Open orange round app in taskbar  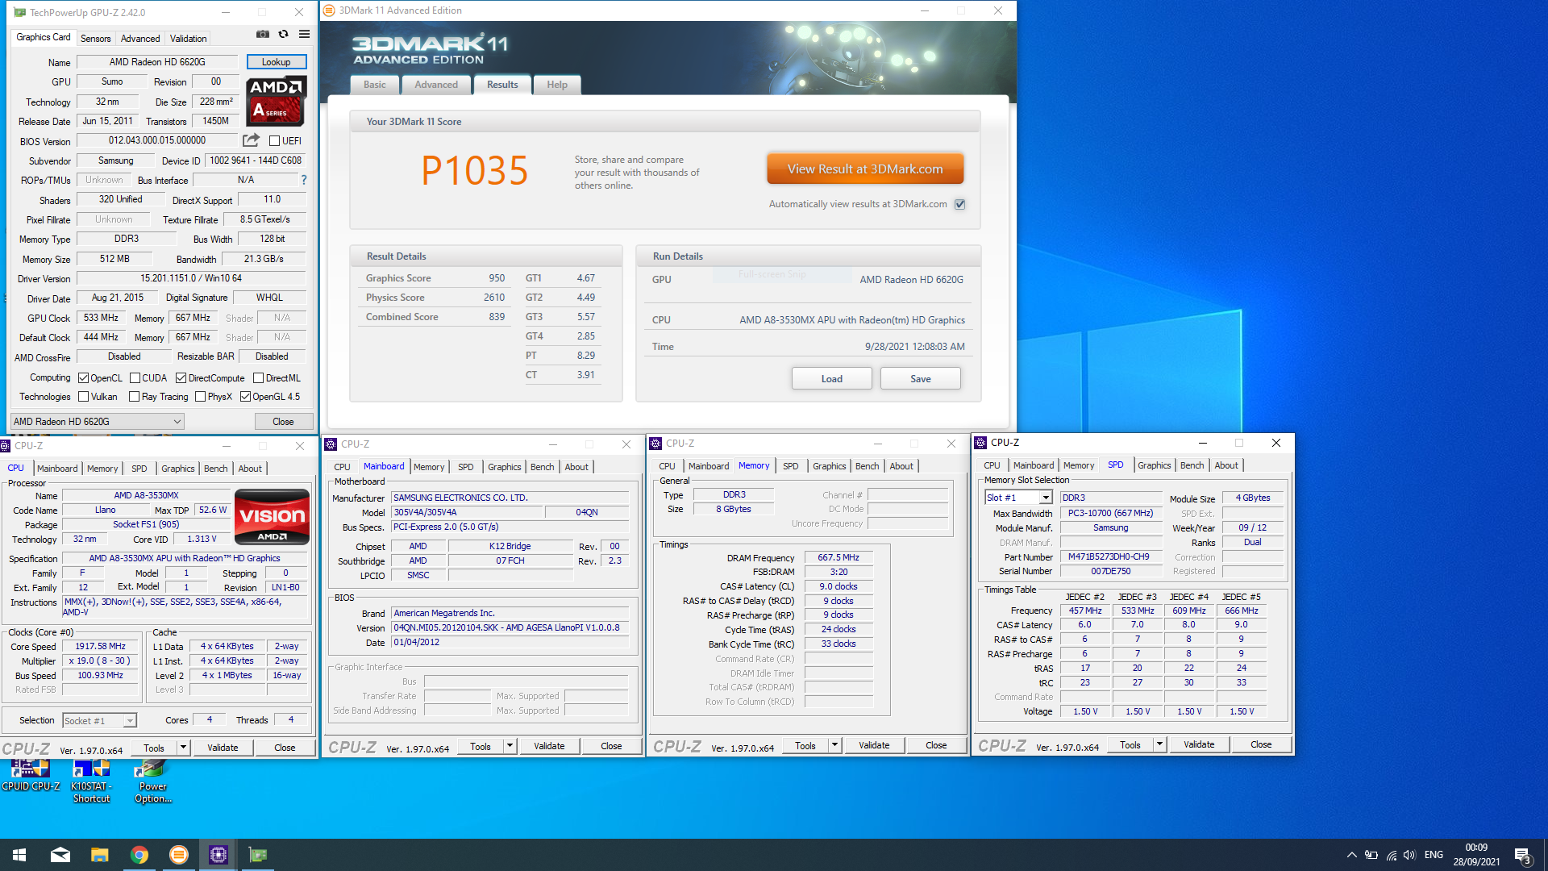click(x=179, y=855)
